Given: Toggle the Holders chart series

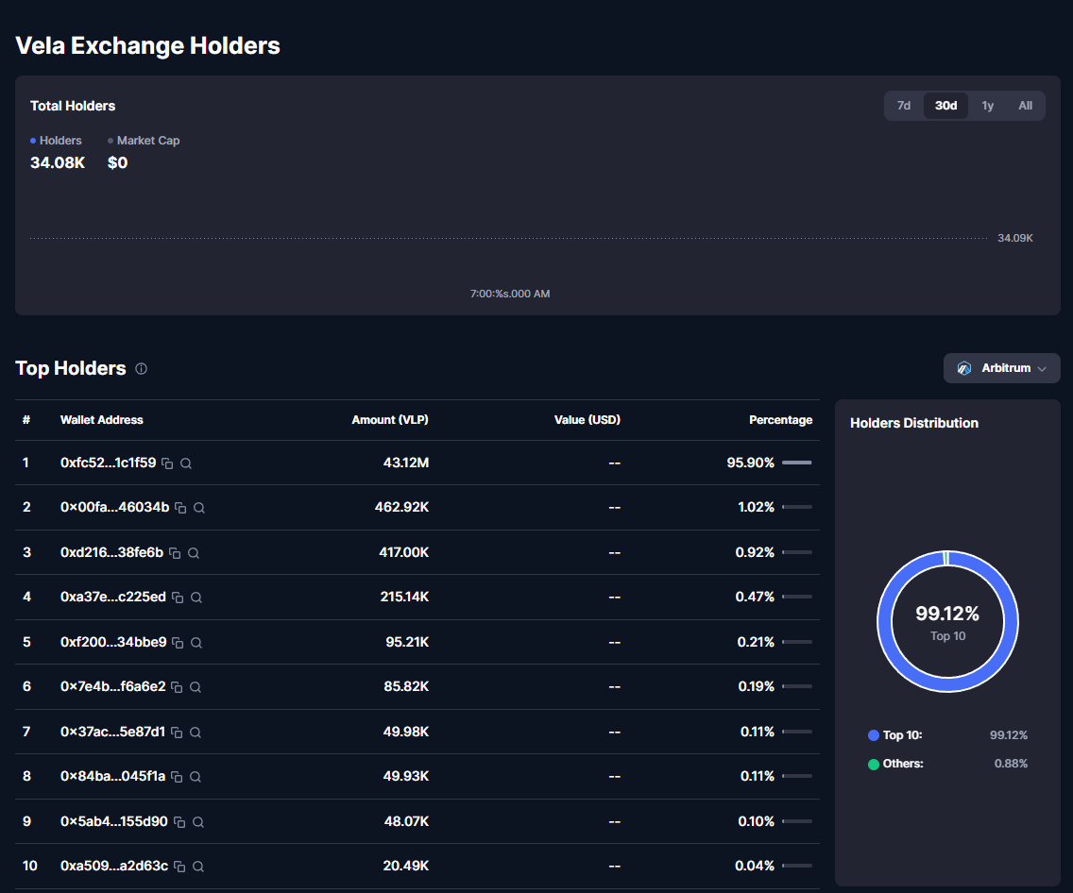Looking at the screenshot, I should tap(57, 141).
